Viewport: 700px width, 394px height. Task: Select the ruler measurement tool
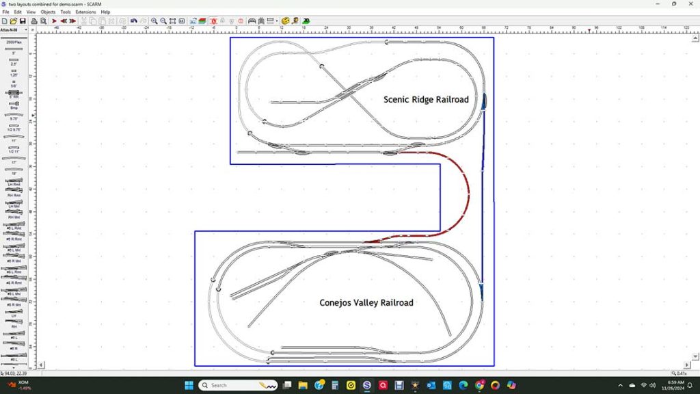click(x=271, y=21)
